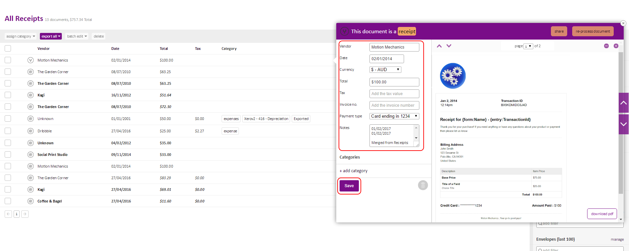Click email icon for Coffee & Bagel row
The width and height of the screenshot is (629, 251).
[x=31, y=201]
